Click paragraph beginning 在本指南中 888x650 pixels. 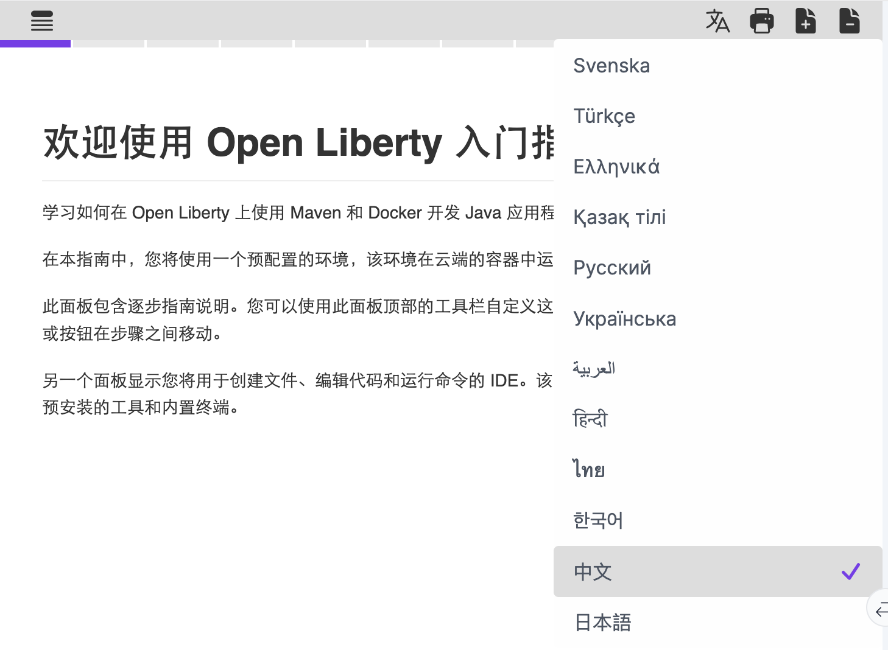click(x=298, y=259)
